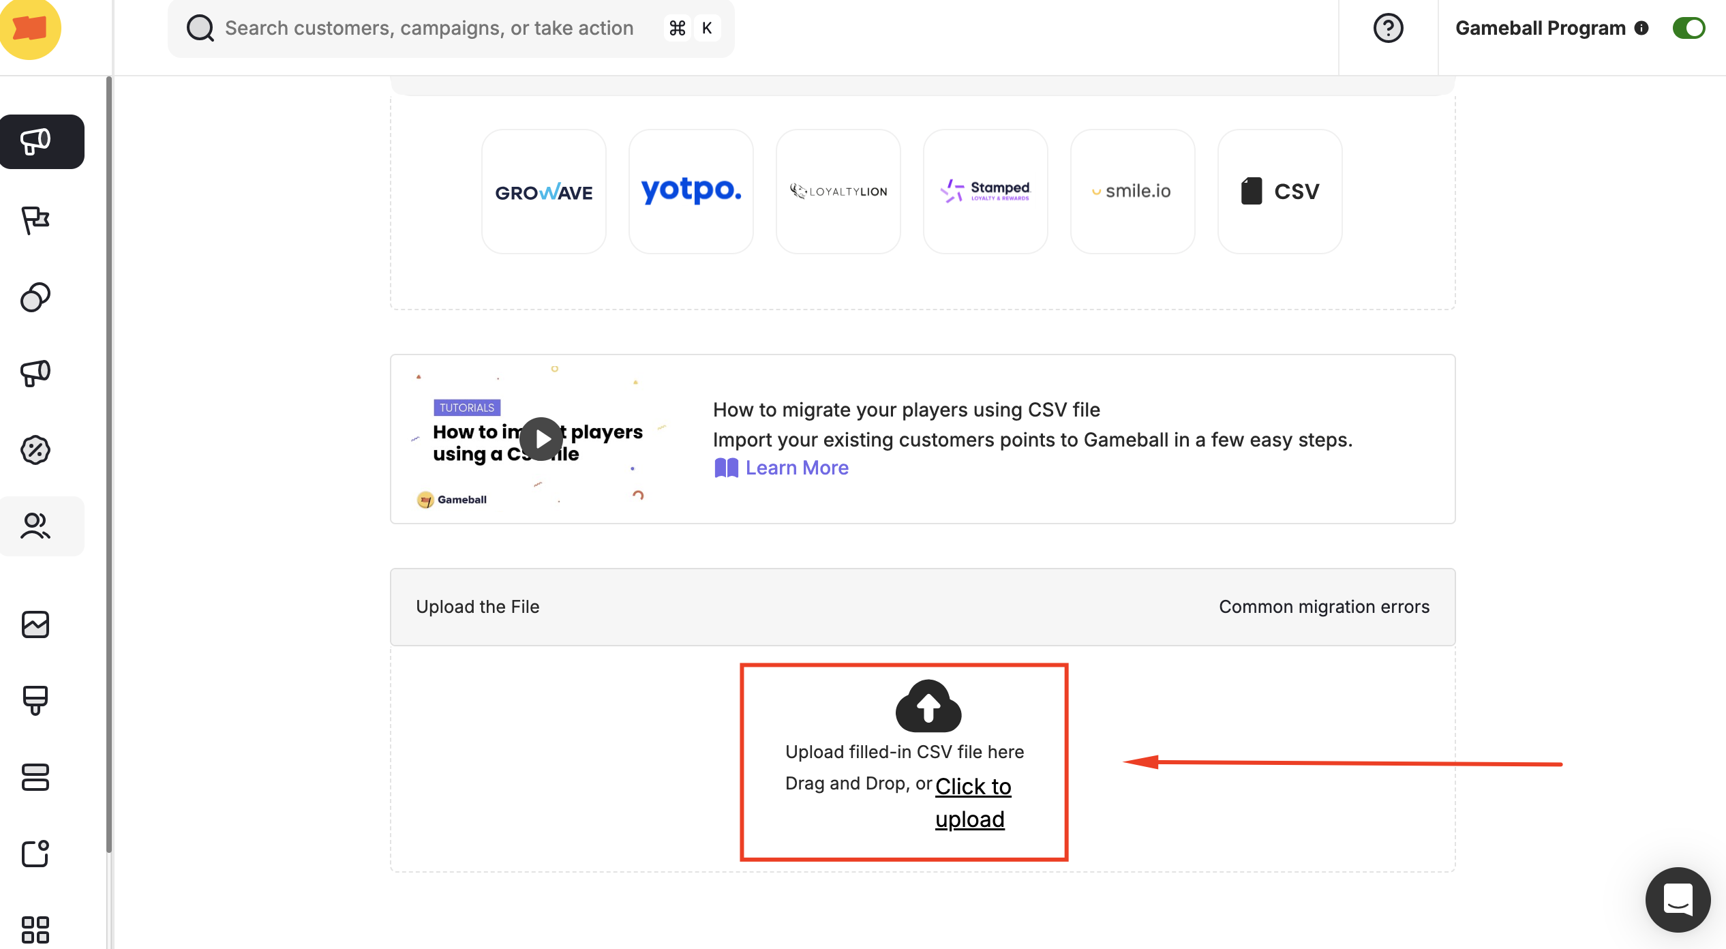The width and height of the screenshot is (1726, 949).
Task: Open the Upload the File tab
Action: [x=478, y=607]
